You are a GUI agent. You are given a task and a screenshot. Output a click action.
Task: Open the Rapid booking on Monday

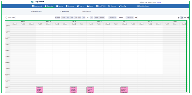(40, 90)
